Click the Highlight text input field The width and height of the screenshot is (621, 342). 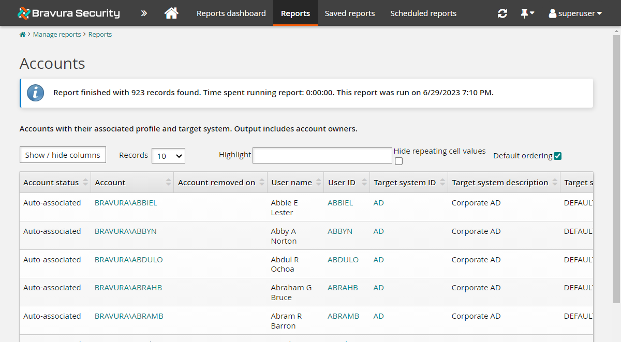point(322,155)
